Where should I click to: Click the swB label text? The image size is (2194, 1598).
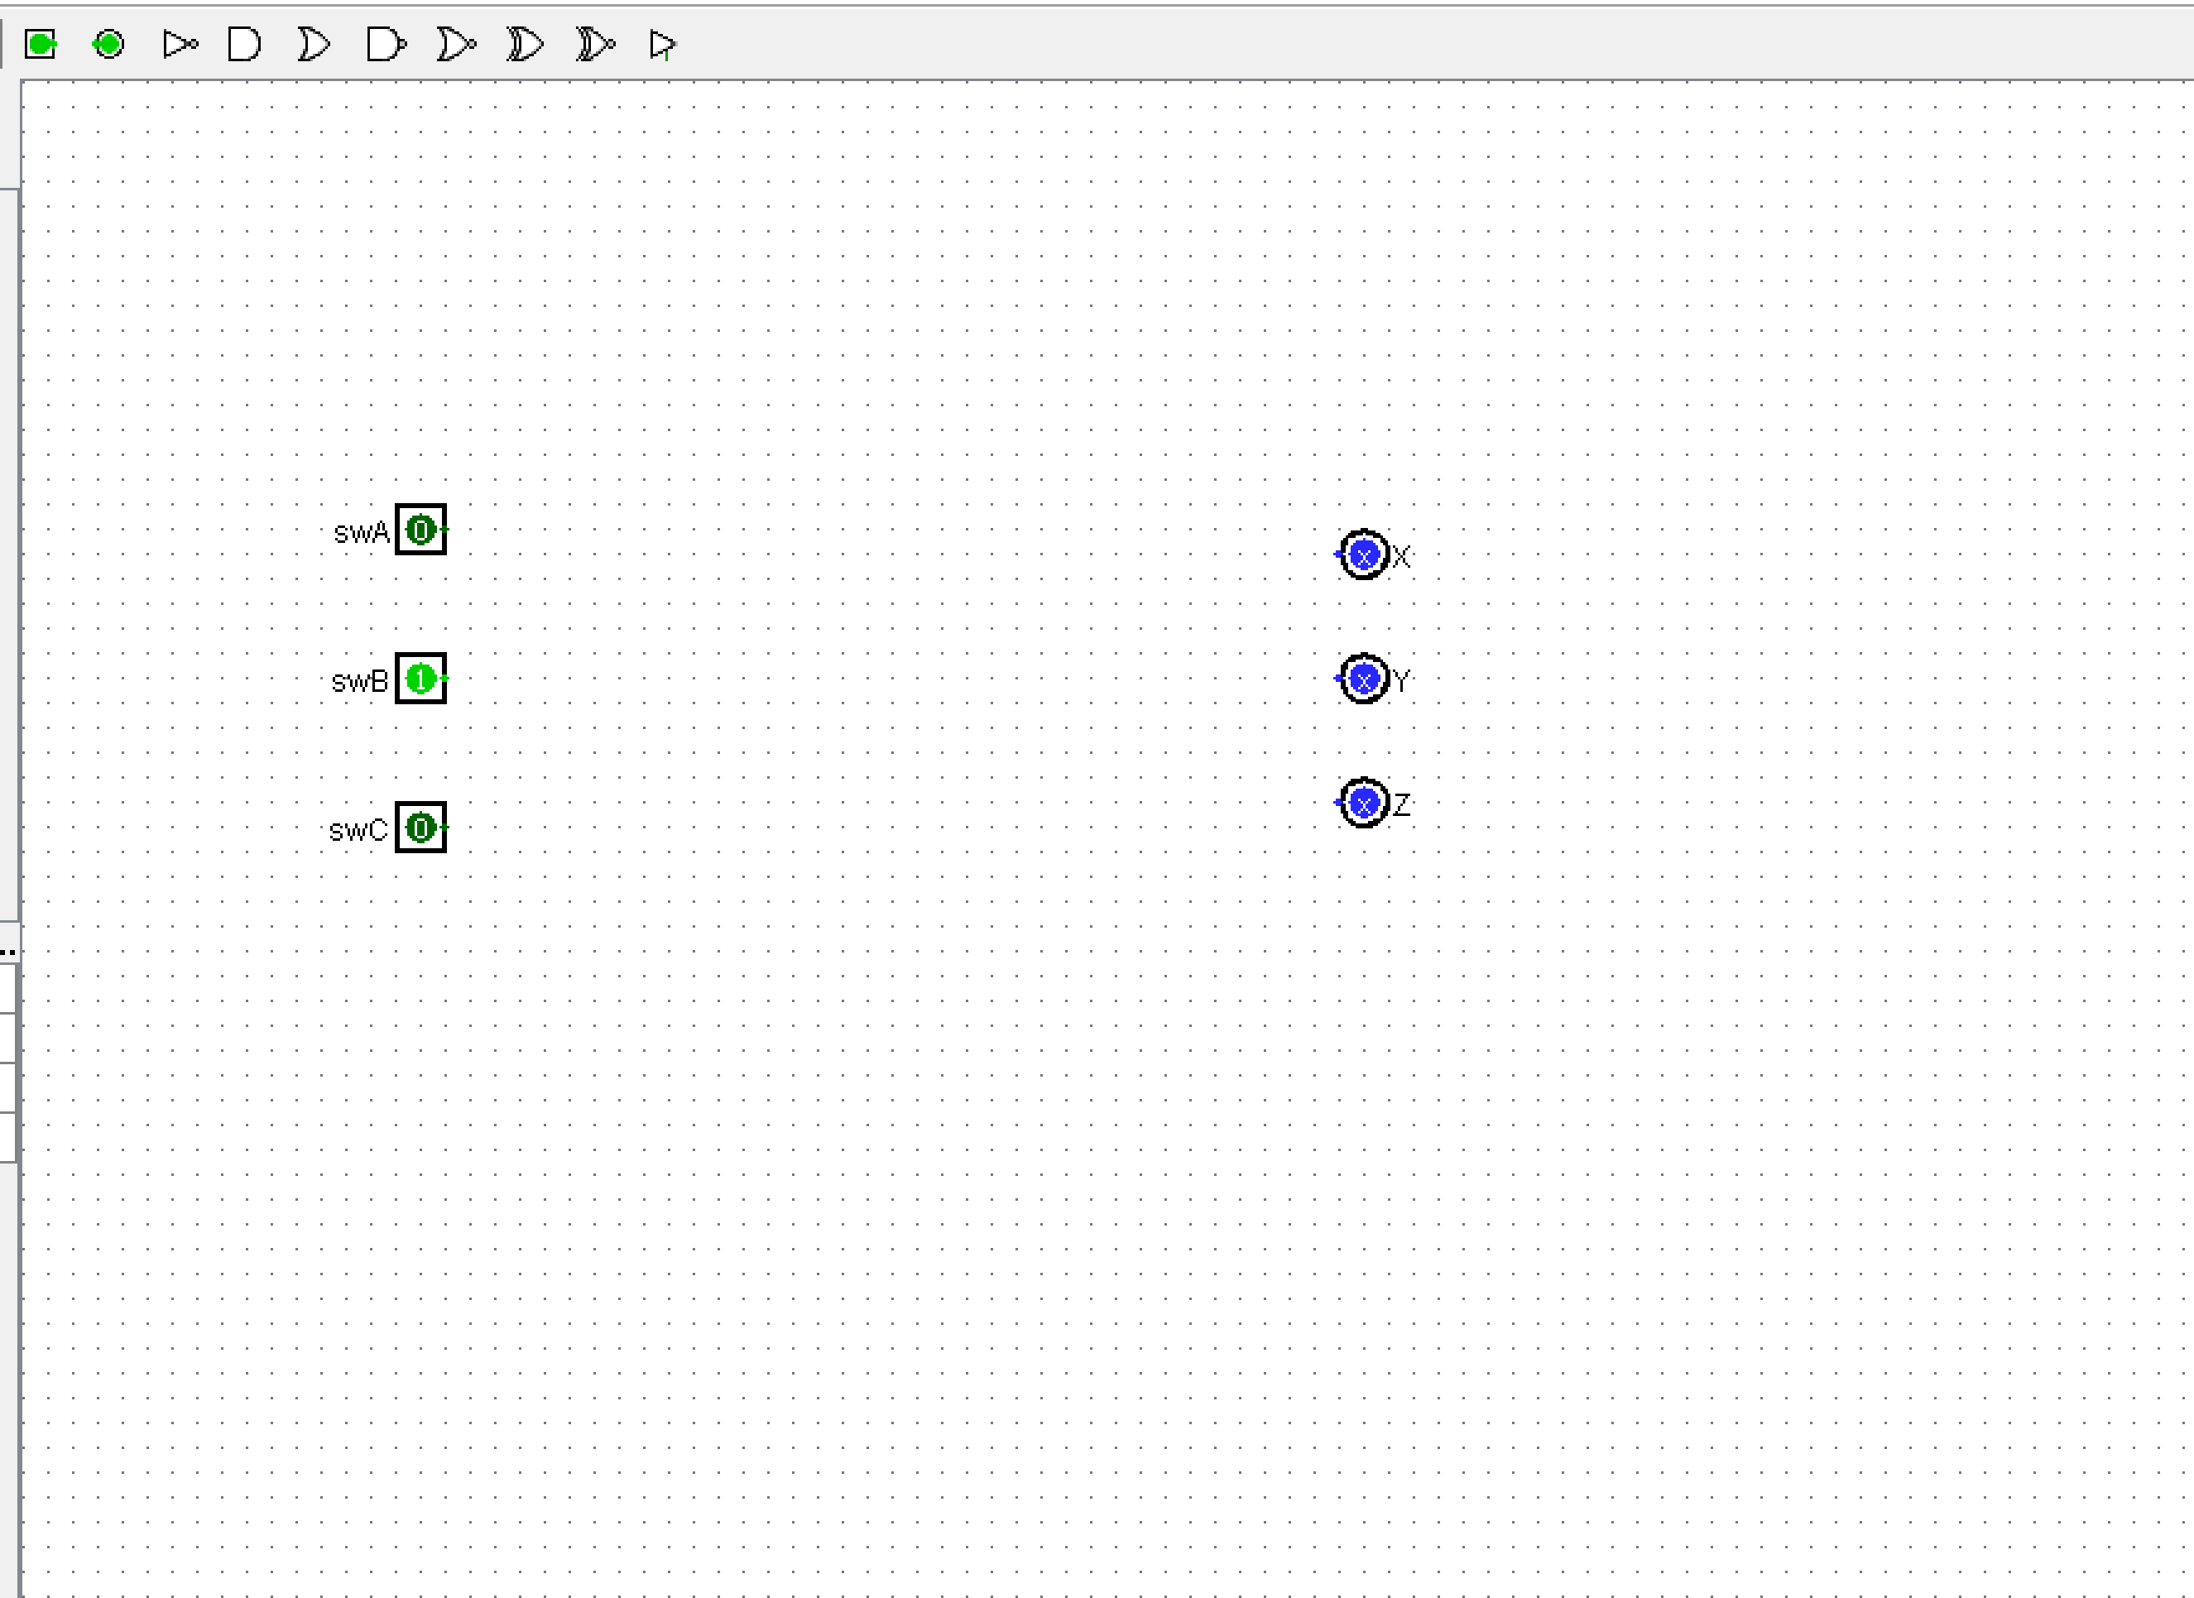(x=359, y=681)
